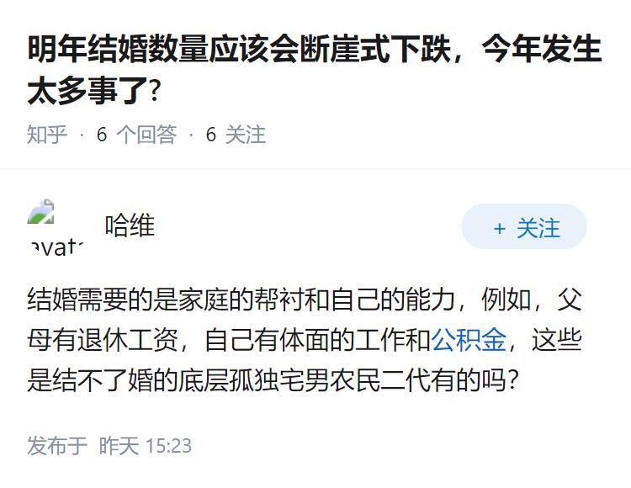631x488 pixels.
Task: Click the 昨天 15:23 timestamp
Action: 146,446
